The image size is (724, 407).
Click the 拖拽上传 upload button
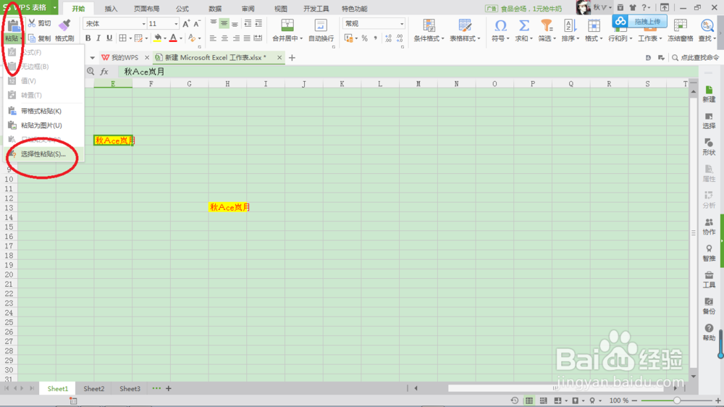[640, 21]
